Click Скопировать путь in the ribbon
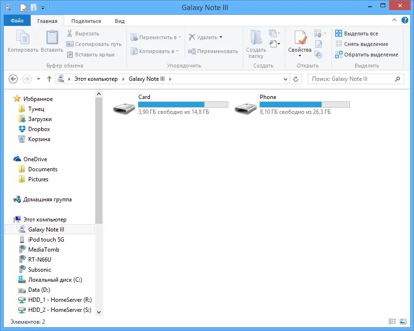 pyautogui.click(x=94, y=44)
